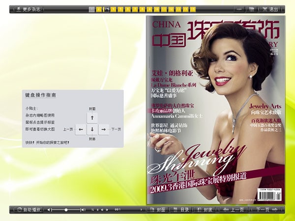The height and width of the screenshot is (221, 295).
Task: Jump to page marker 4
Action: coord(113,9)
